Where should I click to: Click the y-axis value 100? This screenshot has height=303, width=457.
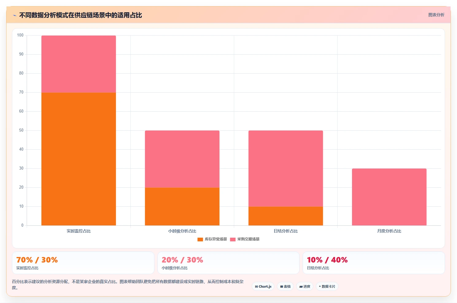pos(20,35)
